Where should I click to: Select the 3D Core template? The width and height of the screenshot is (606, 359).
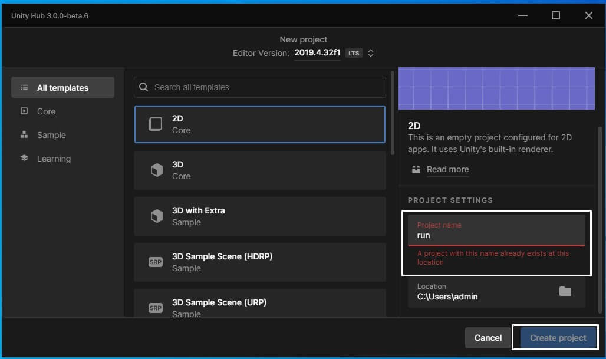pyautogui.click(x=260, y=170)
